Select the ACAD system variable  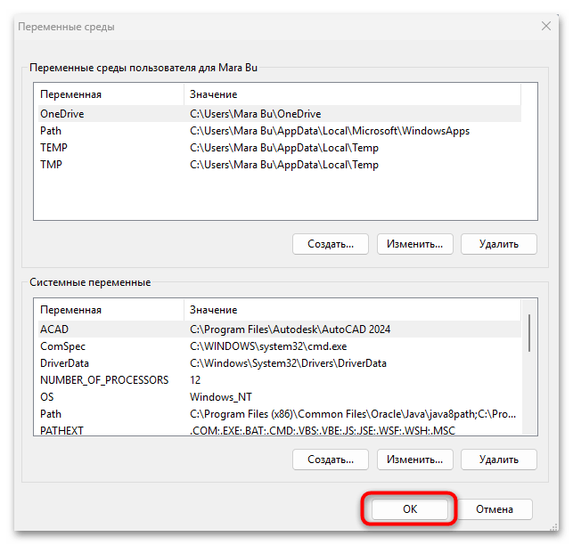coord(280,329)
